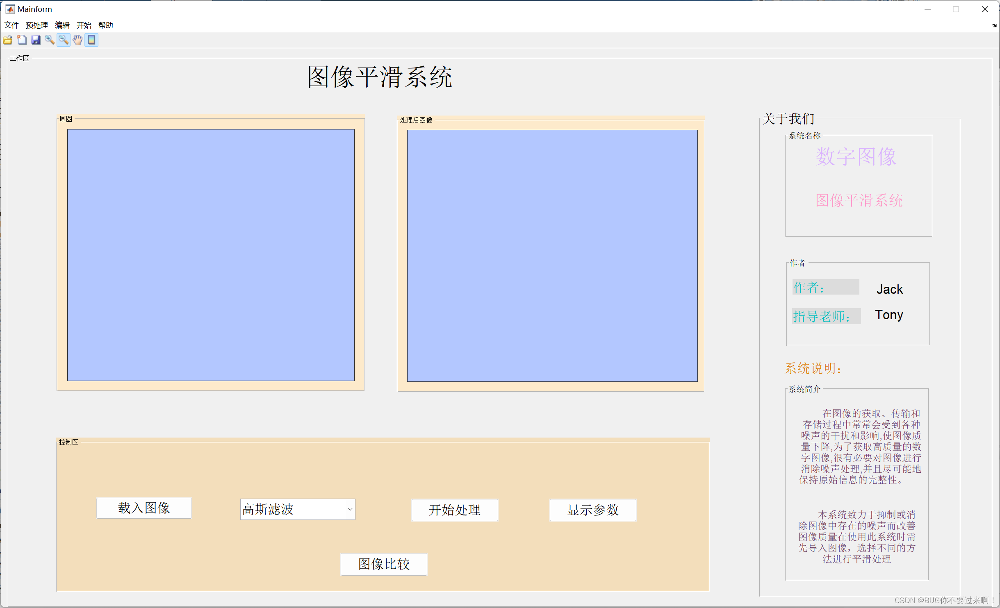Click the 图像比较 button
The height and width of the screenshot is (608, 1000).
coord(384,564)
